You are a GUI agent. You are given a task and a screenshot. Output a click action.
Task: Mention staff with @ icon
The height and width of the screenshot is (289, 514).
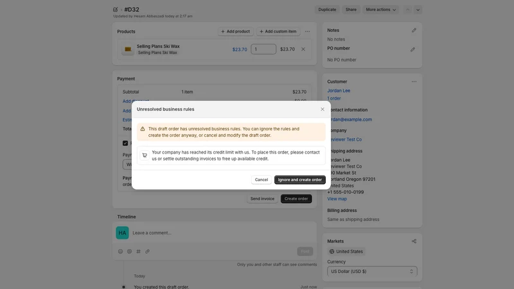(x=130, y=251)
